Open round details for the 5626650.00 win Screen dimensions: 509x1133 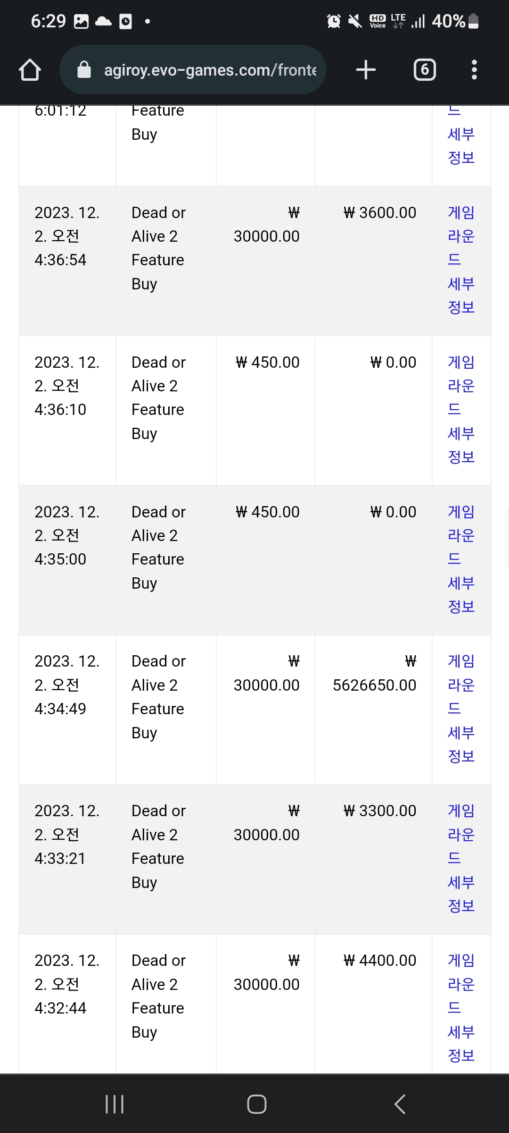click(x=461, y=709)
